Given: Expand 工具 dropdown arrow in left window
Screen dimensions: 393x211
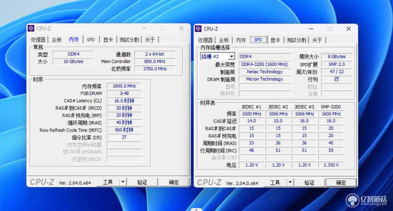Looking at the screenshot, I should tap(123, 182).
